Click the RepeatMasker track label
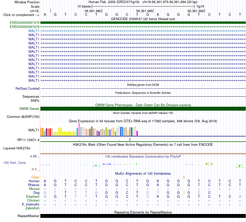246x222 pixels. tap(28, 216)
